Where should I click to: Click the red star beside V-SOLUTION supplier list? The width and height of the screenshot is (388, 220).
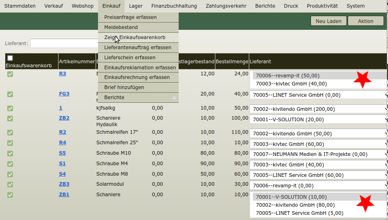[x=365, y=203]
